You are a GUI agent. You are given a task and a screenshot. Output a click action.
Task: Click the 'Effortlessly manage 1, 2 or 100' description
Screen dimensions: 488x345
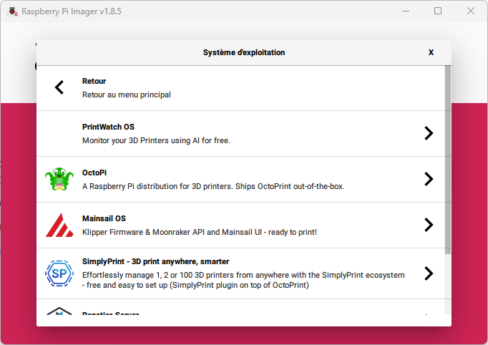tap(243, 280)
